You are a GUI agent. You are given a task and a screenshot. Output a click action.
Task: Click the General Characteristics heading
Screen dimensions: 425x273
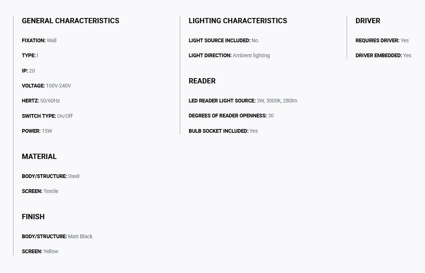[x=70, y=21]
